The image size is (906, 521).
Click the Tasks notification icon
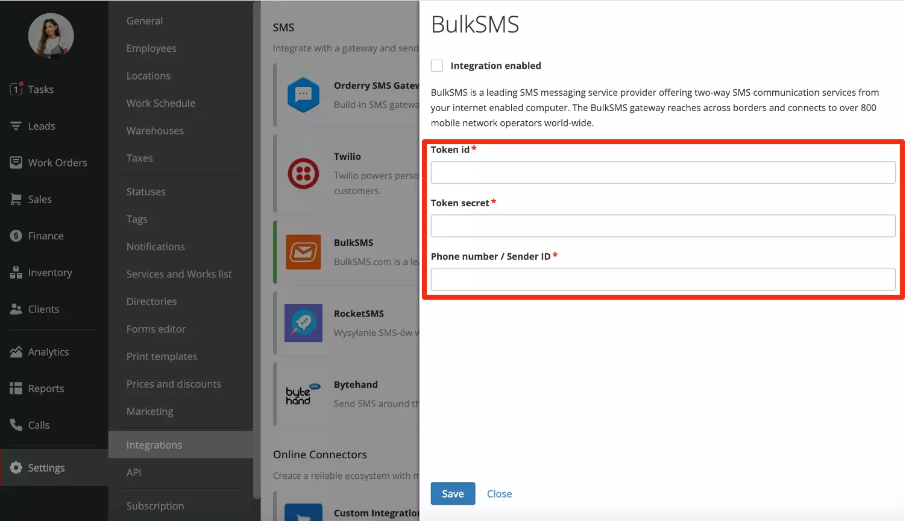tap(16, 89)
